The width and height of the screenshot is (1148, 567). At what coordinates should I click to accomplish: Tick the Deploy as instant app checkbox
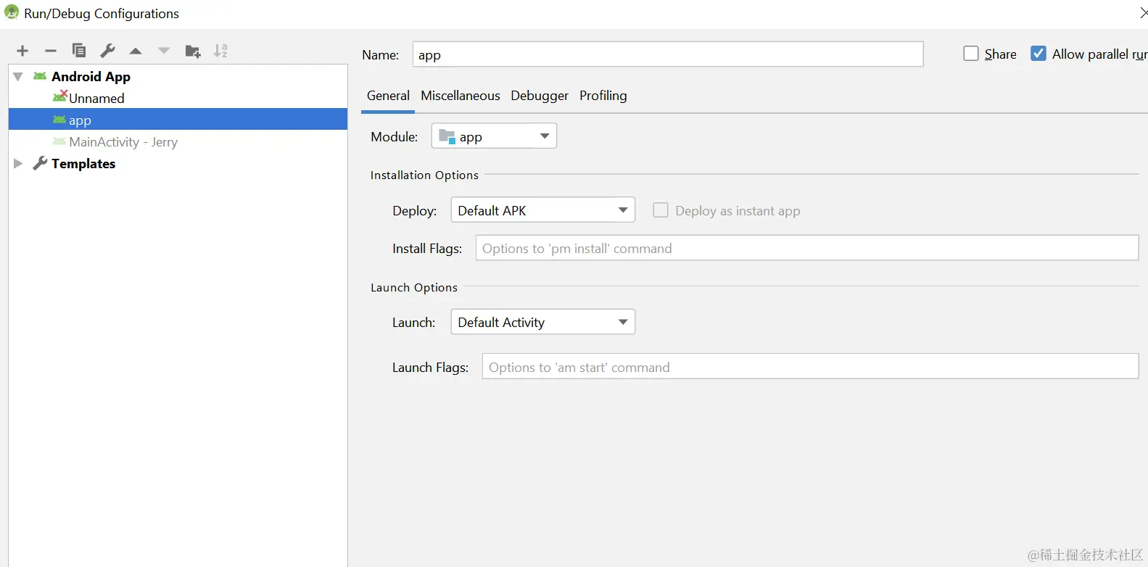click(661, 210)
